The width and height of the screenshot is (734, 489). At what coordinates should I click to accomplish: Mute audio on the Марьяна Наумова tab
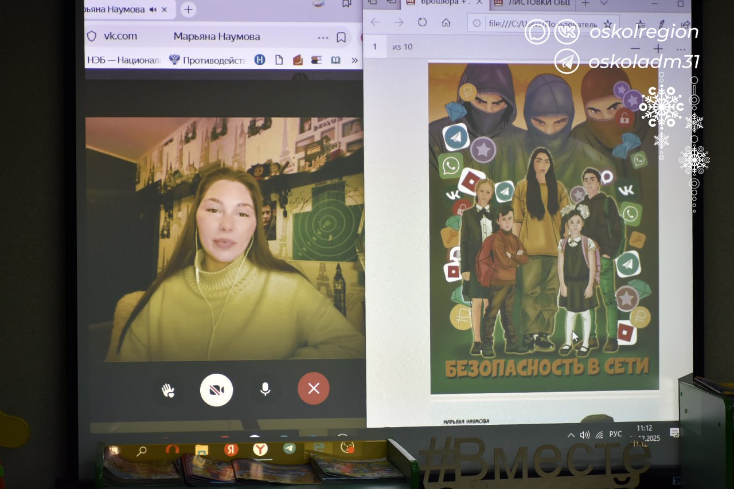click(x=153, y=10)
